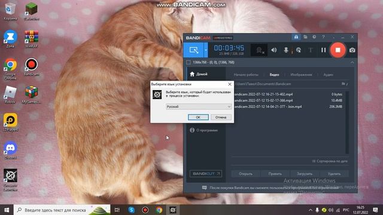Image resolution: width=383 pixels, height=215 pixels.
Task: Click the folder icon next to output path
Action: click(344, 84)
